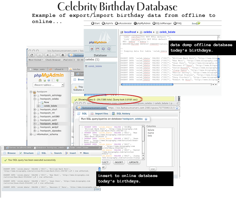Select the eAccelerator radio option
This screenshot has width=236, height=198.
(116, 23)
